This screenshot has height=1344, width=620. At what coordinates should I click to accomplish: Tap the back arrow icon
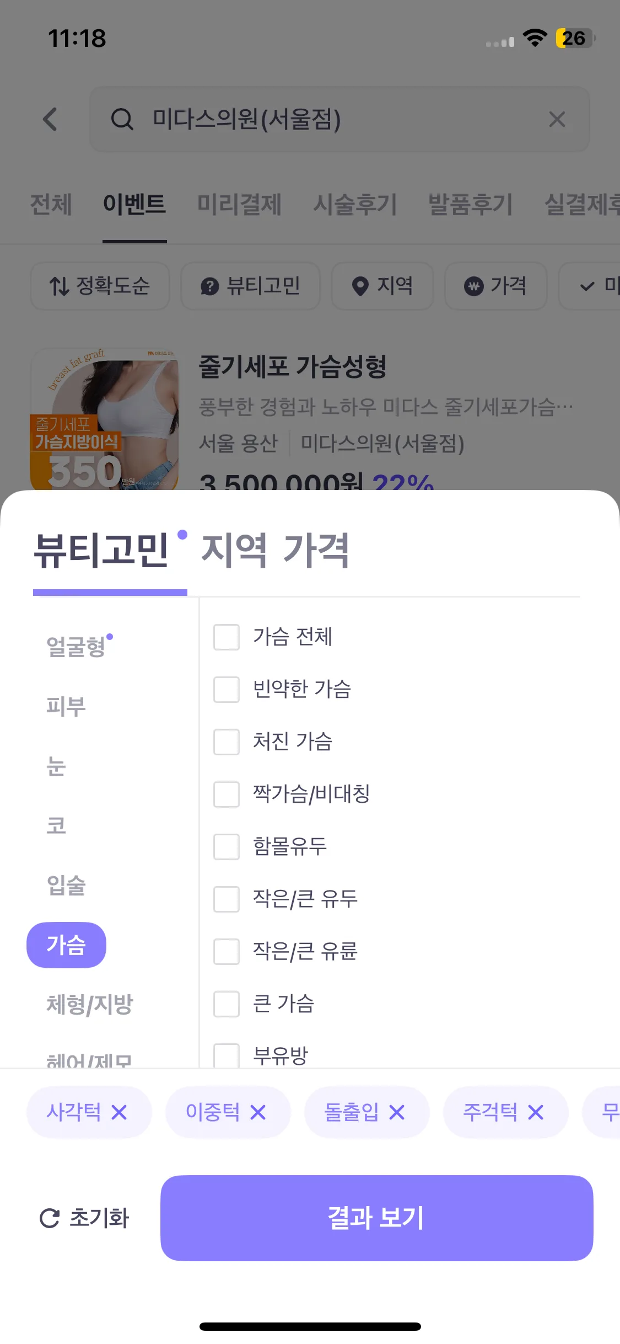pyautogui.click(x=51, y=119)
